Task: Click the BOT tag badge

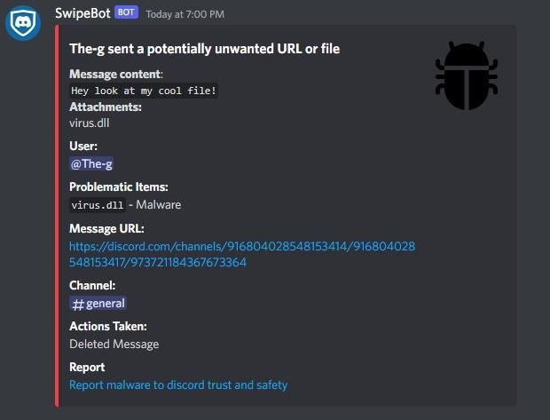Action: [x=127, y=14]
